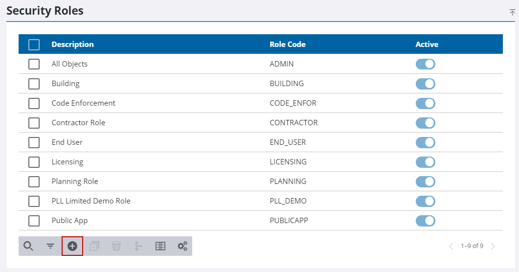Image resolution: width=519 pixels, height=272 pixels.
Task: Click the duplicate record icon
Action: 94,246
